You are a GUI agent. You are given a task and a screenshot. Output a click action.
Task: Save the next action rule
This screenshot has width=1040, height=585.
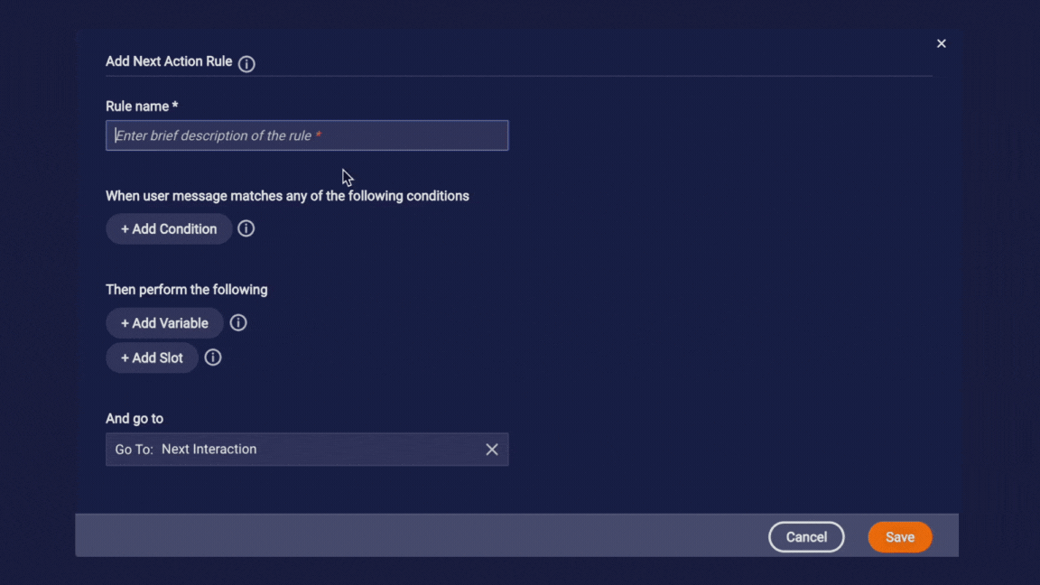tap(900, 537)
